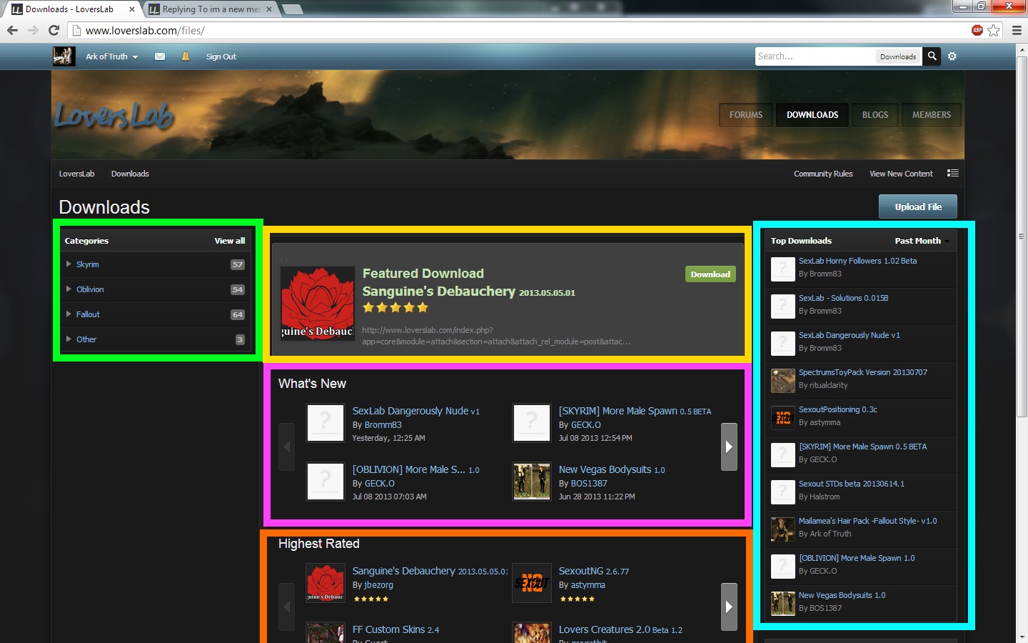
Task: Open Lovers Creatures 2.0 link
Action: 620,629
